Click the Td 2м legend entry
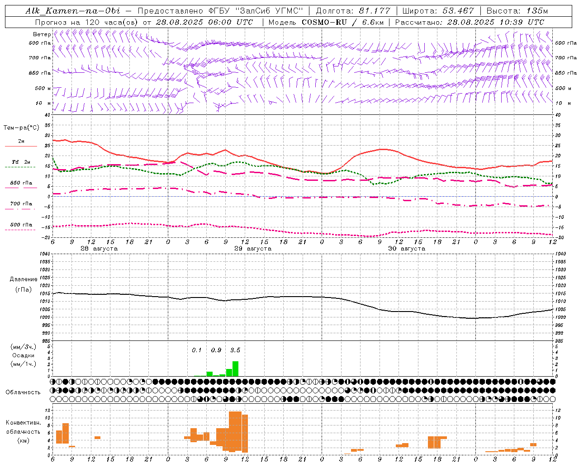The height and width of the screenshot is (463, 579). (x=21, y=162)
